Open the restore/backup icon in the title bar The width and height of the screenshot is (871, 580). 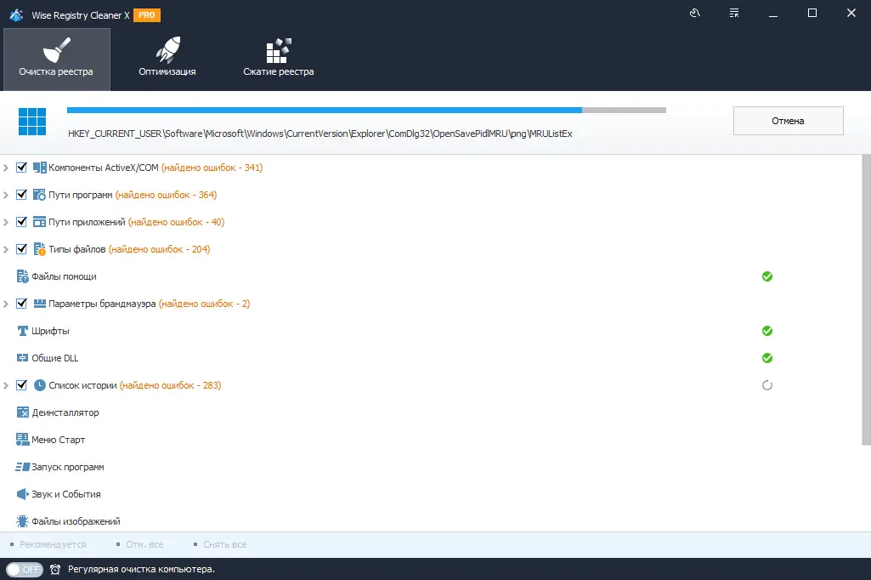click(x=695, y=13)
